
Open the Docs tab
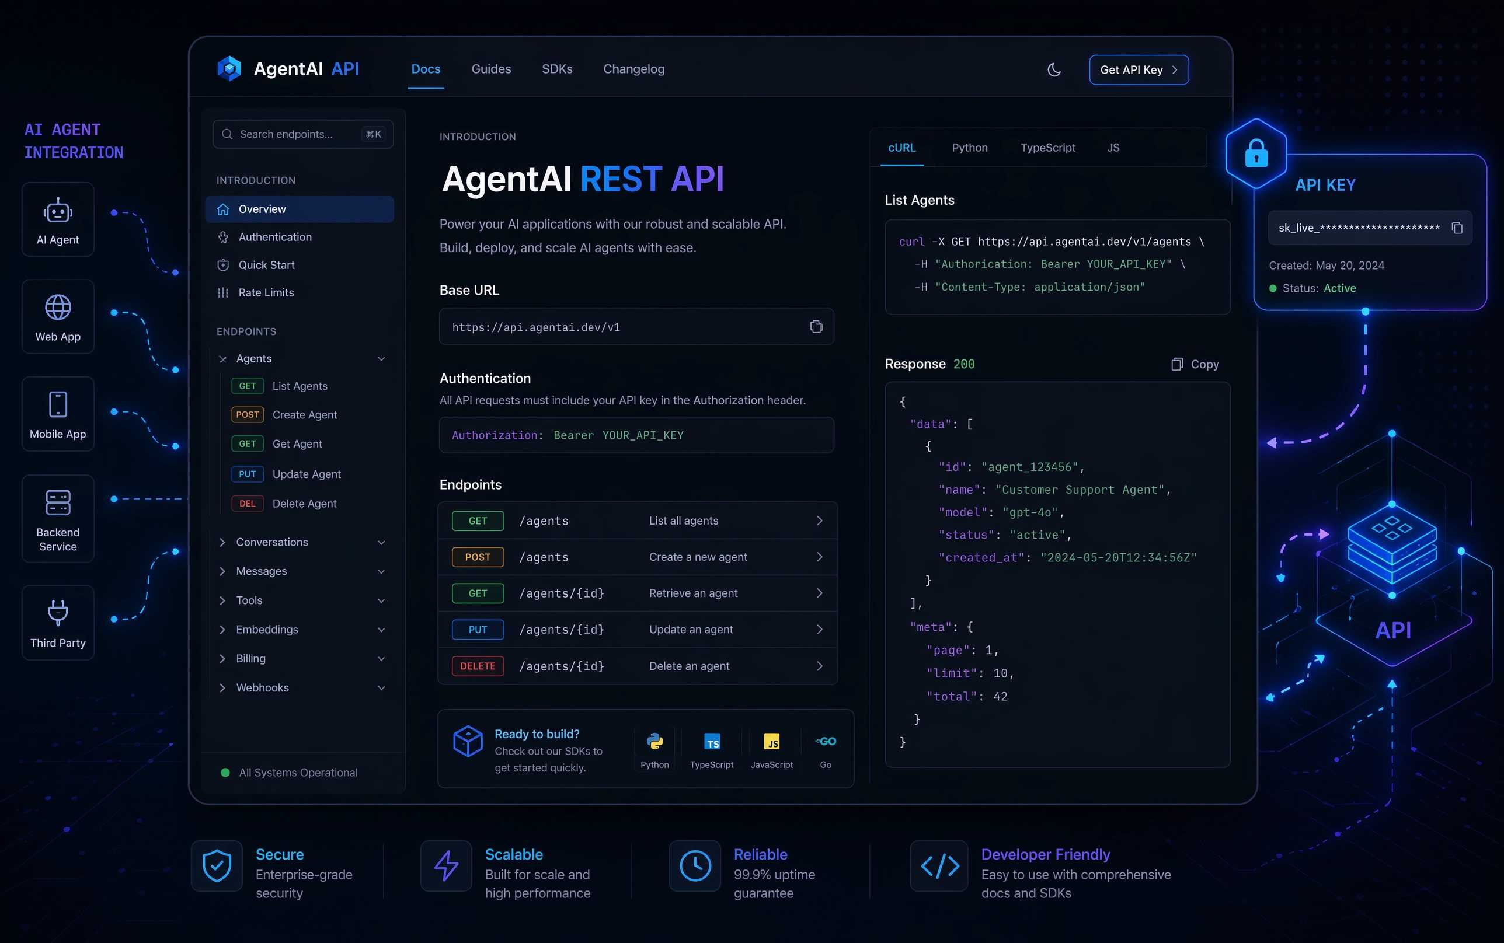tap(426, 69)
